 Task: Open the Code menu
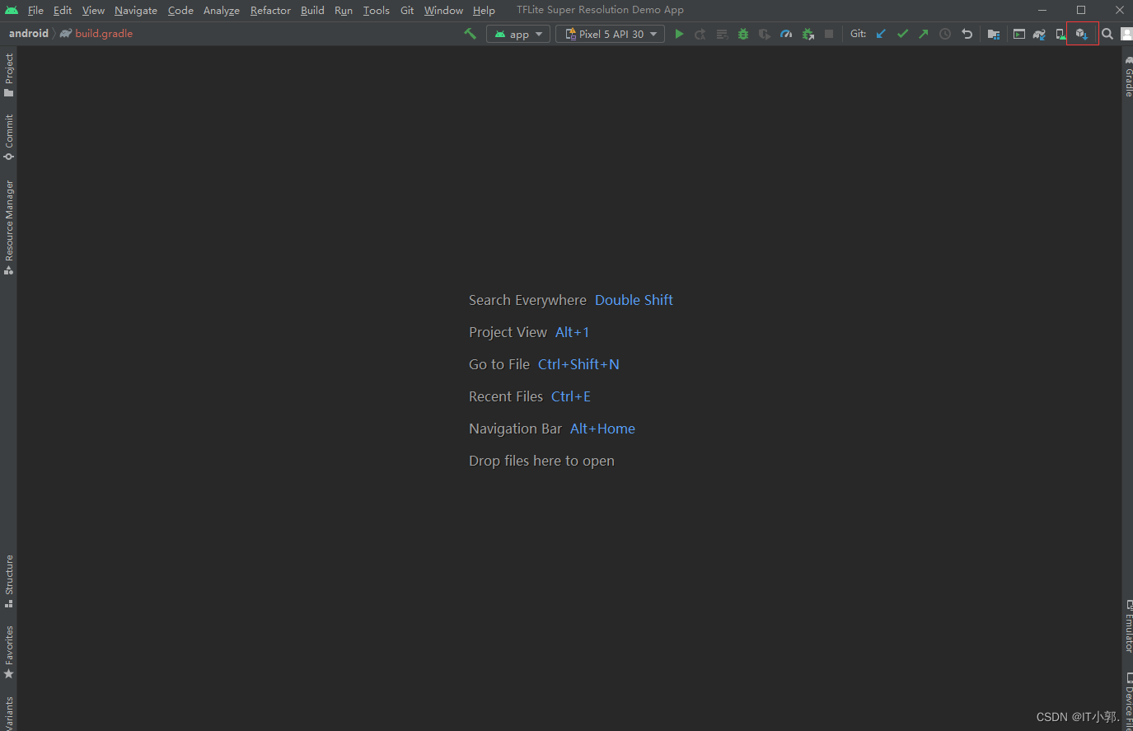pyautogui.click(x=180, y=11)
